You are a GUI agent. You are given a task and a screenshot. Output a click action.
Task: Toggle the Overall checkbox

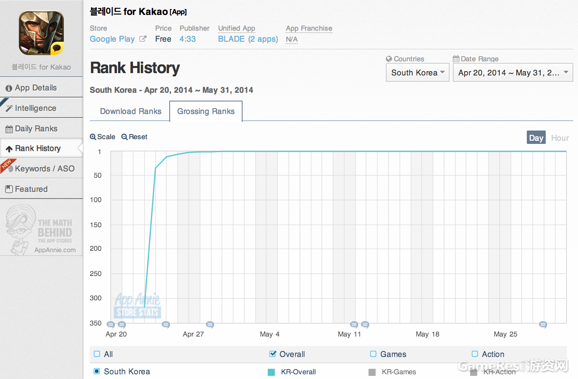click(272, 354)
